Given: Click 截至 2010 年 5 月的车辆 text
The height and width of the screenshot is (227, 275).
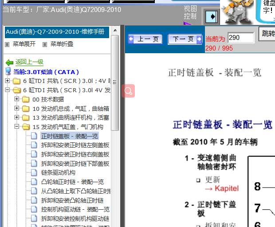Looking at the screenshot, I should click(215, 142).
